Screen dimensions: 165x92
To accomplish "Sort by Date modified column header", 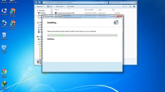I will (x=89, y=10).
